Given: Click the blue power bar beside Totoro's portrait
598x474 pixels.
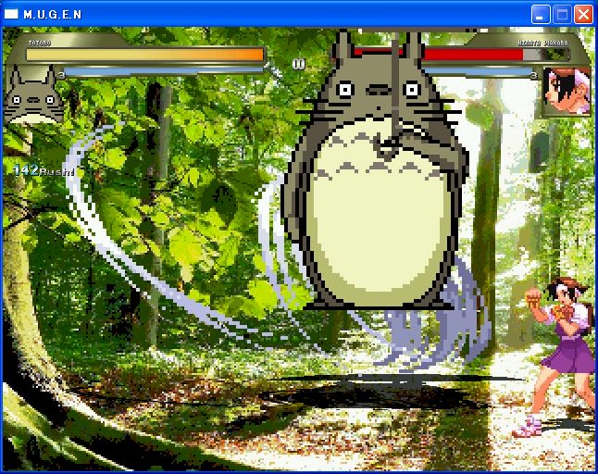Looking at the screenshot, I should click(164, 71).
